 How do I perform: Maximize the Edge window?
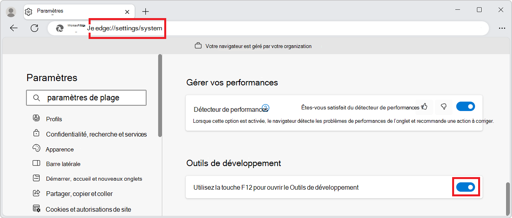479,10
